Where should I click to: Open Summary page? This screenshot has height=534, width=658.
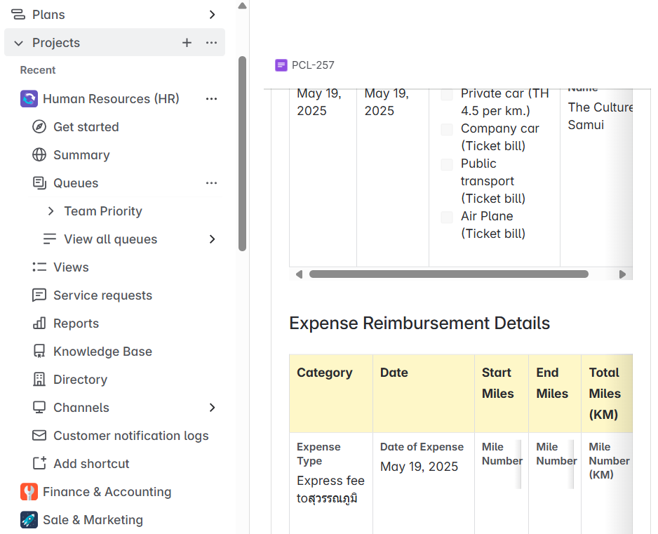(x=81, y=155)
